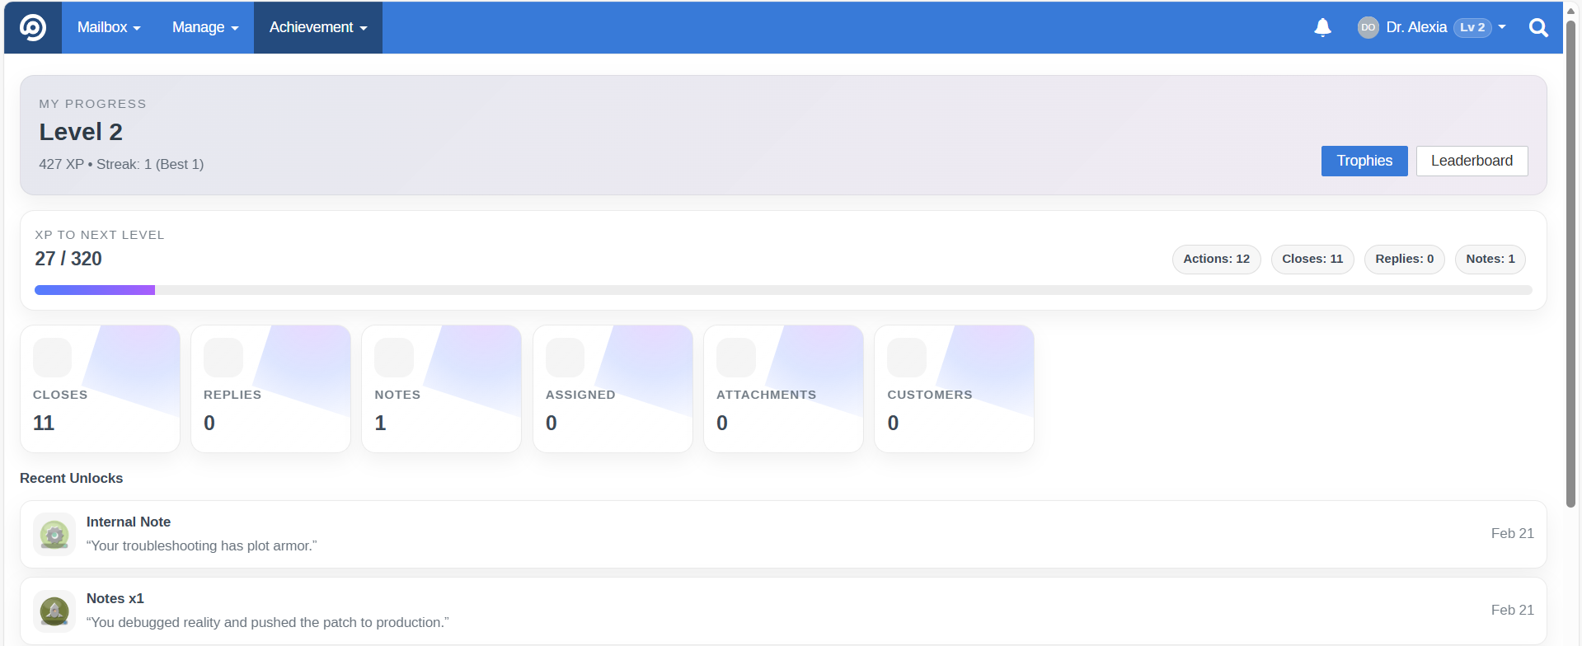Click the DO user avatar
1582x646 pixels.
1368,27
